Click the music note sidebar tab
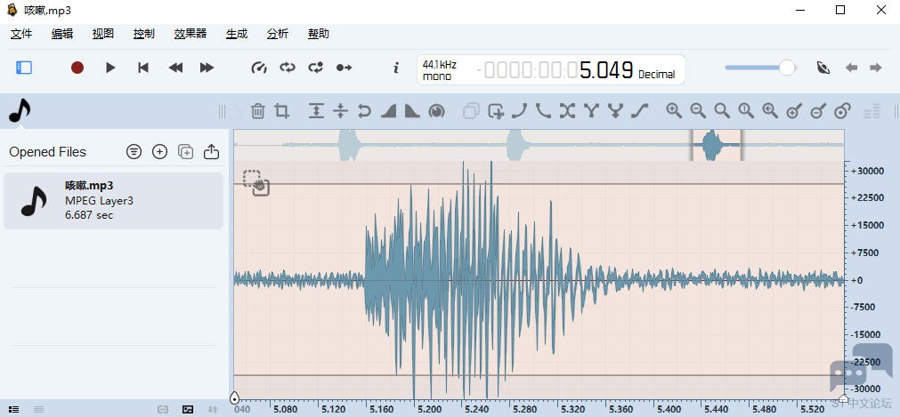Viewport: 900px width, 417px height. click(20, 110)
